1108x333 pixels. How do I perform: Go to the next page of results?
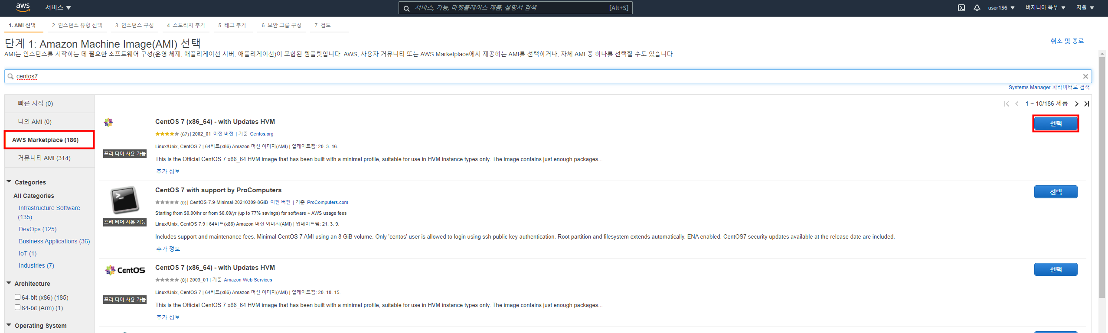tap(1076, 103)
